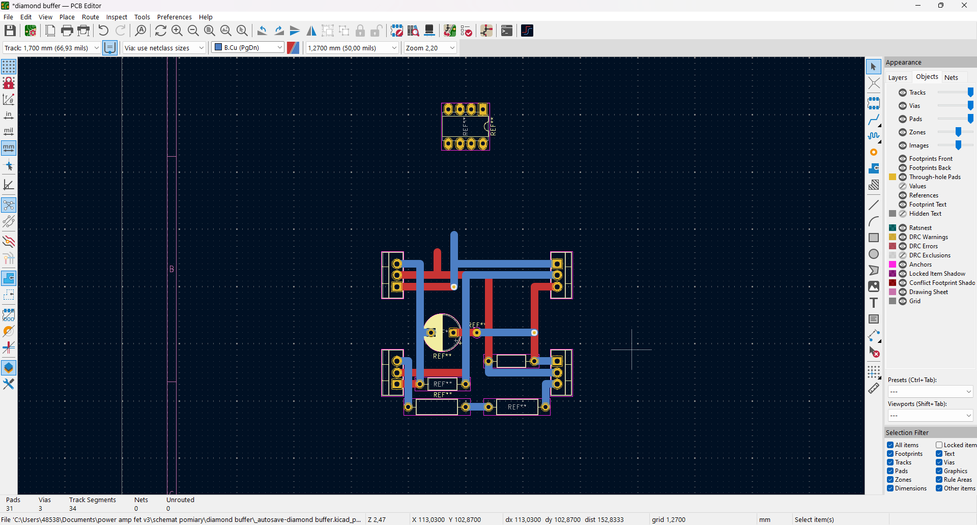Select the Measure ruler tool
This screenshot has width=977, height=525.
(874, 388)
